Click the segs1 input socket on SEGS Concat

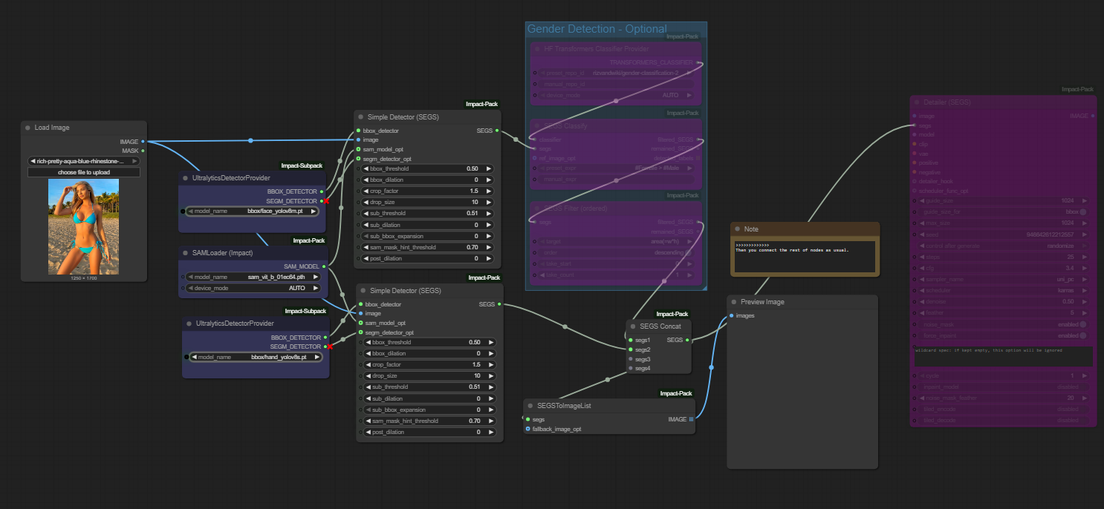(630, 340)
